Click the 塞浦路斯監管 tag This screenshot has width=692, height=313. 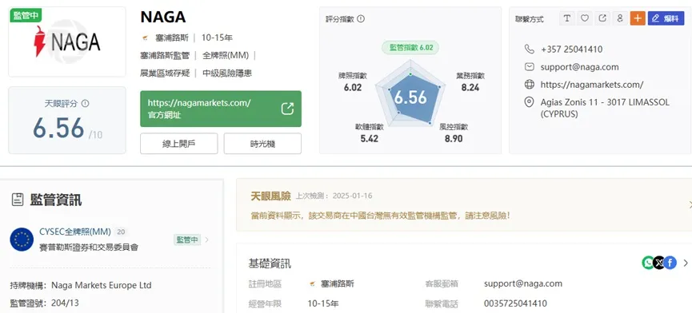click(164, 55)
